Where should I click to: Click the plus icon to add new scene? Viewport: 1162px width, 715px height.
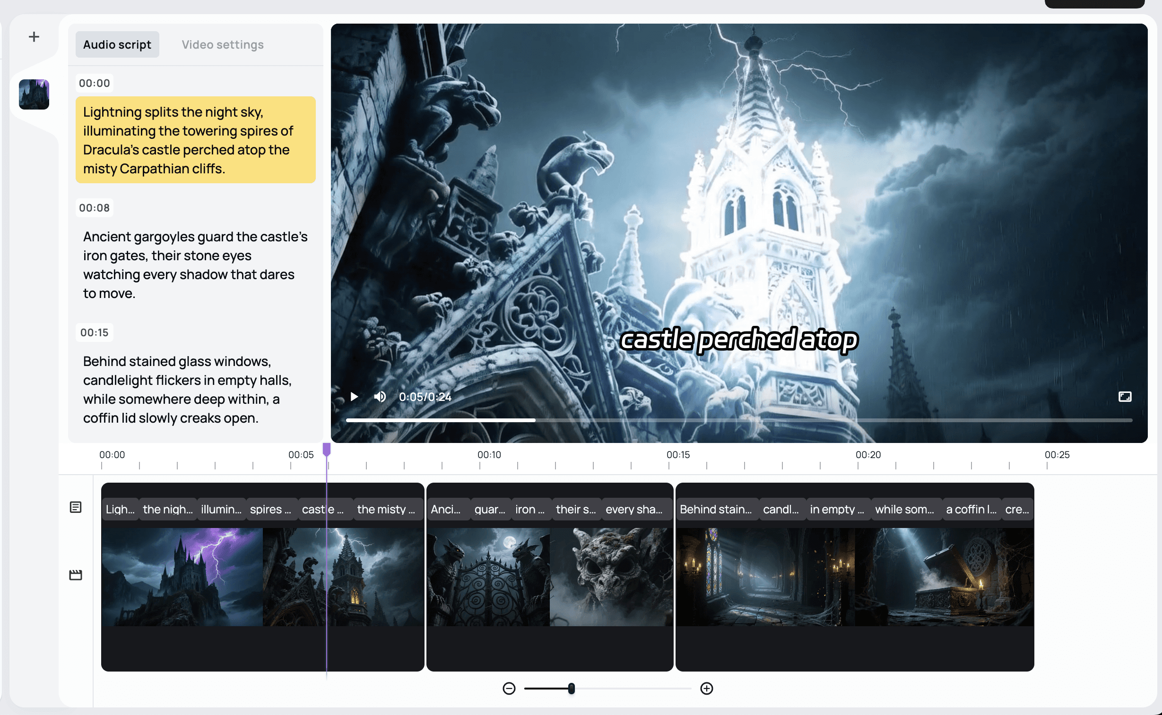[x=34, y=36]
